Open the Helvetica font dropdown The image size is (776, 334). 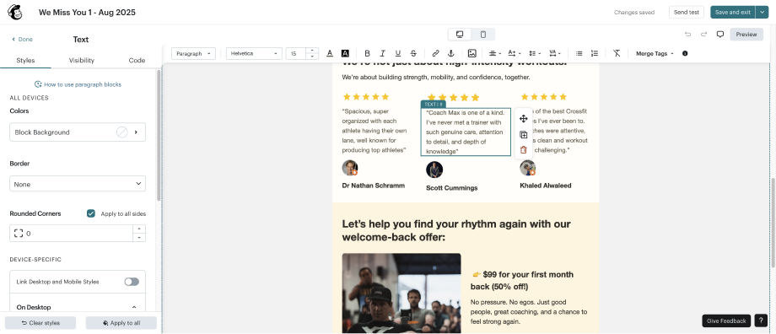254,53
